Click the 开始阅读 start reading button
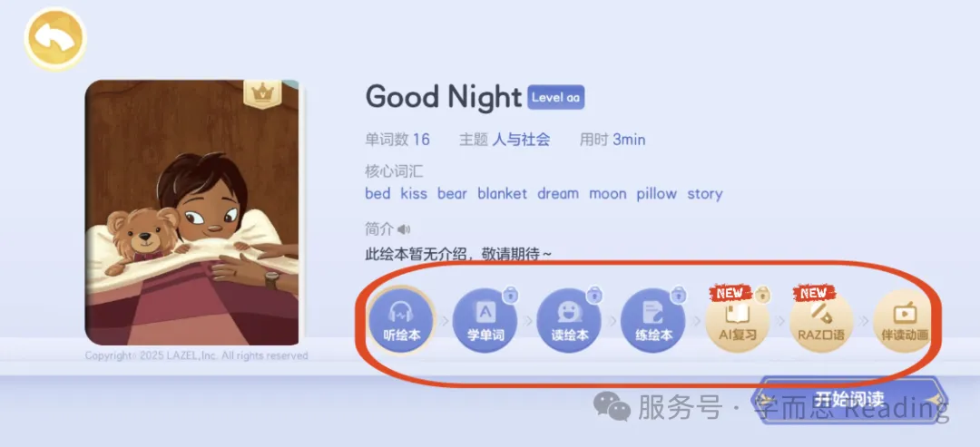 (850, 400)
